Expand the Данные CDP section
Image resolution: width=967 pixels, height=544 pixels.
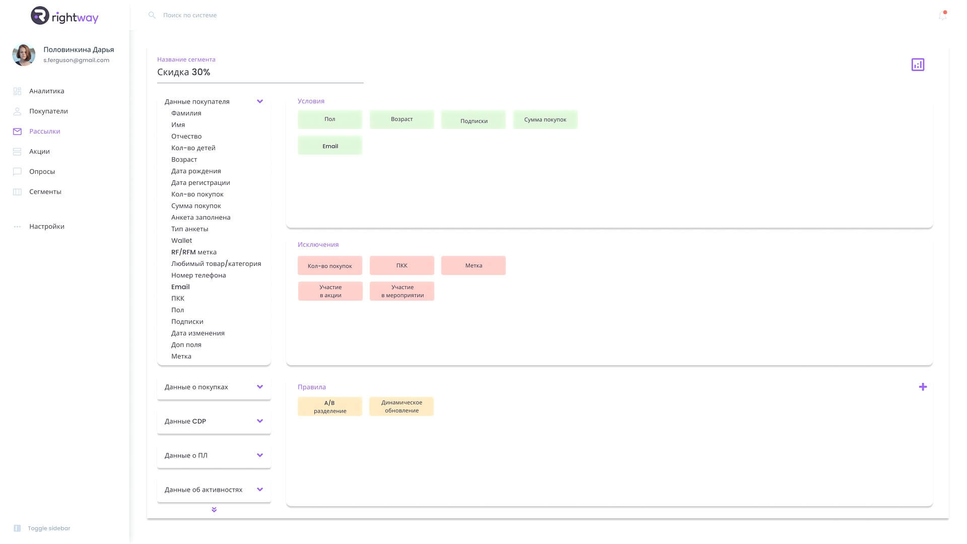(x=260, y=421)
